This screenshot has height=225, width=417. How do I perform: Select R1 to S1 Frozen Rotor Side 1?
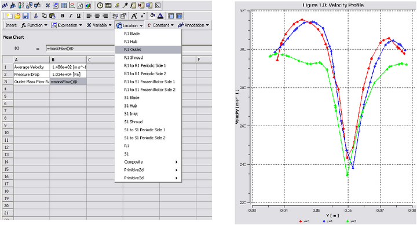click(x=148, y=82)
